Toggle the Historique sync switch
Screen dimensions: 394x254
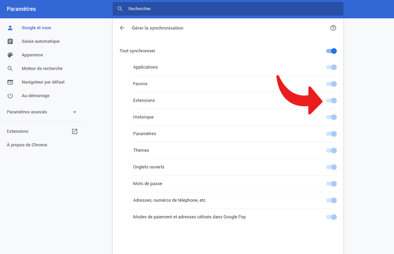coord(331,117)
